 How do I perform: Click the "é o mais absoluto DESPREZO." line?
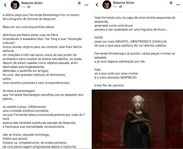[116, 77]
